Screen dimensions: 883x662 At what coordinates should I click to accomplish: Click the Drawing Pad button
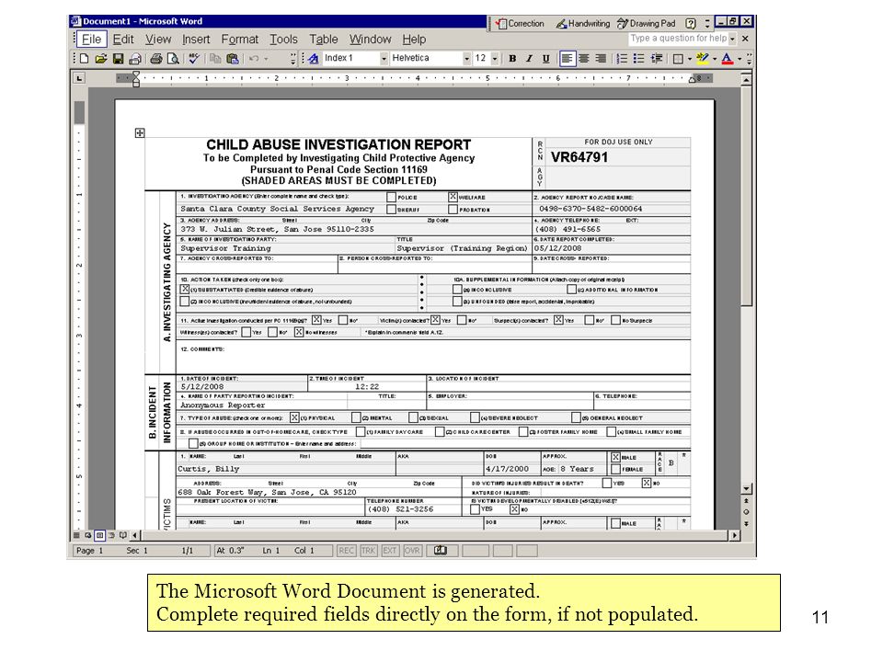[646, 23]
